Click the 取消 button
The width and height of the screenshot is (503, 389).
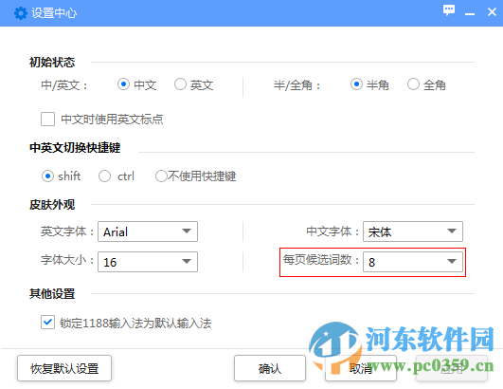361,368
